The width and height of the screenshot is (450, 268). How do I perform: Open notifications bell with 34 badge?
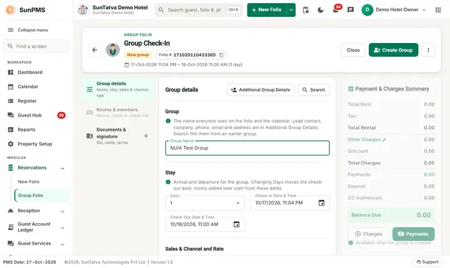point(336,10)
